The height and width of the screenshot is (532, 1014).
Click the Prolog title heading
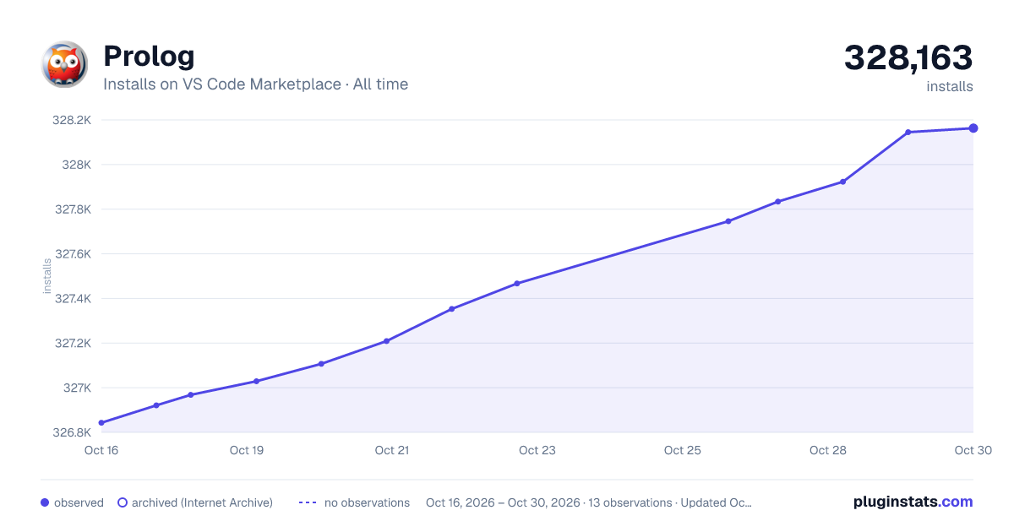149,56
